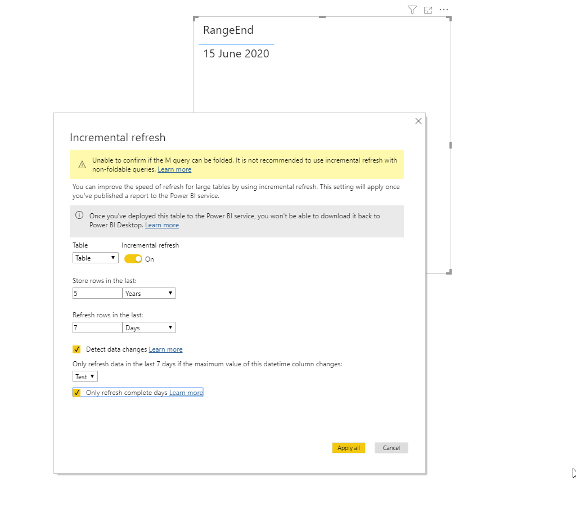Viewport: 576px width, 512px height.
Task: Click the Incremental refresh dialog title
Action: pos(118,137)
